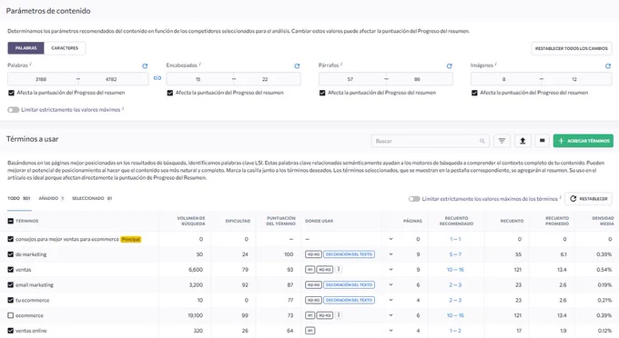This screenshot has width=619, height=338.
Task: Toggle limit maximum values of términos switch
Action: click(x=414, y=199)
